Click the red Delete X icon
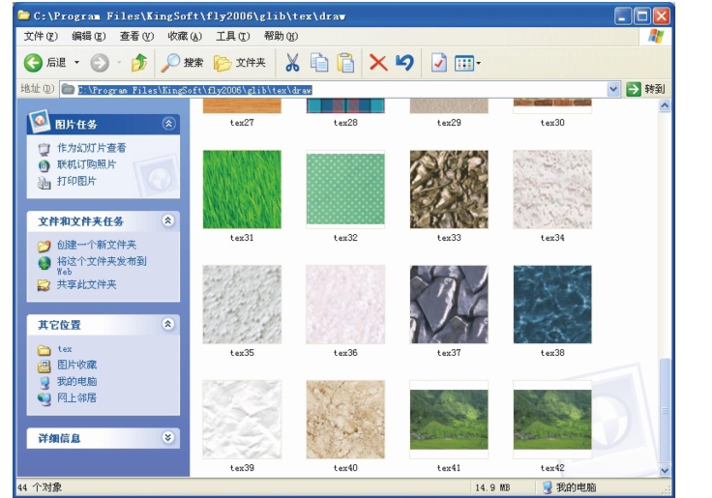 pyautogui.click(x=378, y=63)
